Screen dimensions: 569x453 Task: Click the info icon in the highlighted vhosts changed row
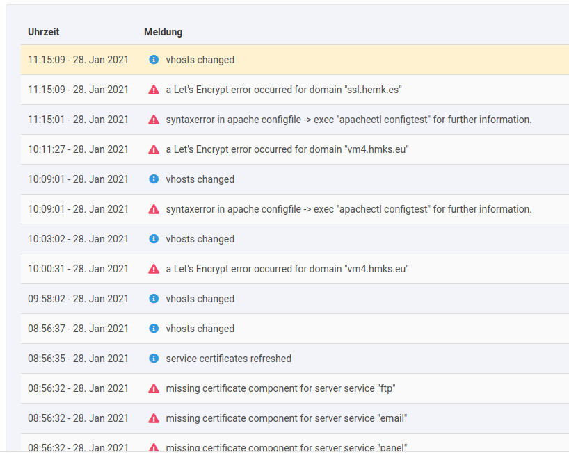154,60
